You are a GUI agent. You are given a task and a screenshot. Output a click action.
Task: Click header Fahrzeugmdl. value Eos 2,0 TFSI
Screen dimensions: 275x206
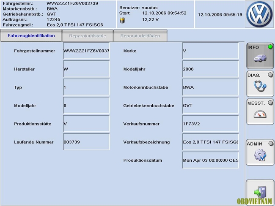[x=75, y=25]
